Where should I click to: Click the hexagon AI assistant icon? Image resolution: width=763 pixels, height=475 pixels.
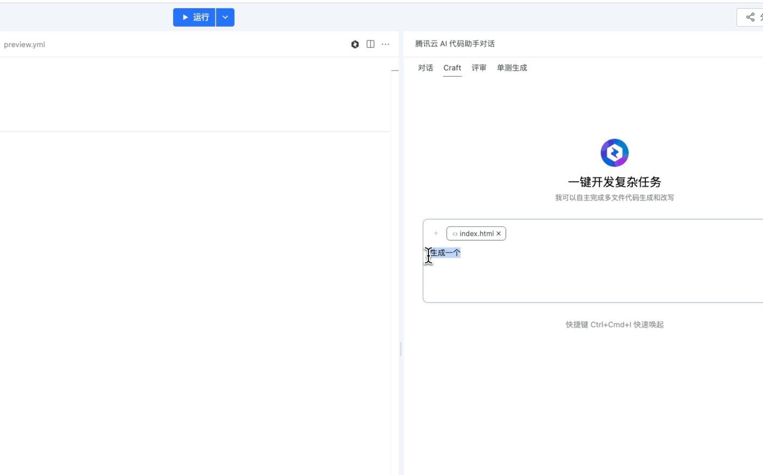[x=355, y=45]
